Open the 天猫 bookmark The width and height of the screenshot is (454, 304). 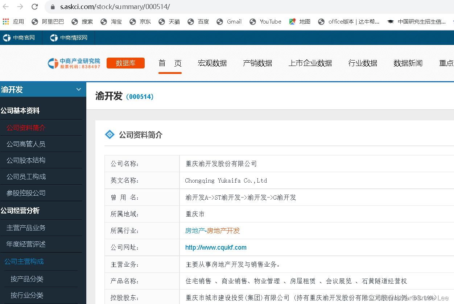click(x=169, y=22)
